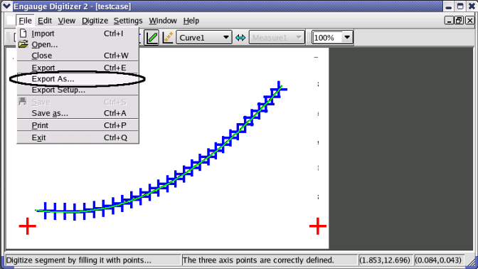Viewport: 478px width, 269px height.
Task: Click the title bar system menu arrow
Action: (6, 6)
